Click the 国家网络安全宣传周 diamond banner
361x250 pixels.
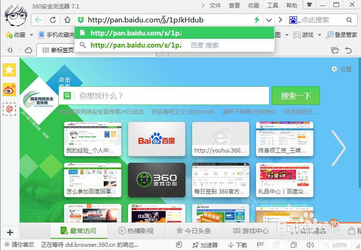(39, 101)
